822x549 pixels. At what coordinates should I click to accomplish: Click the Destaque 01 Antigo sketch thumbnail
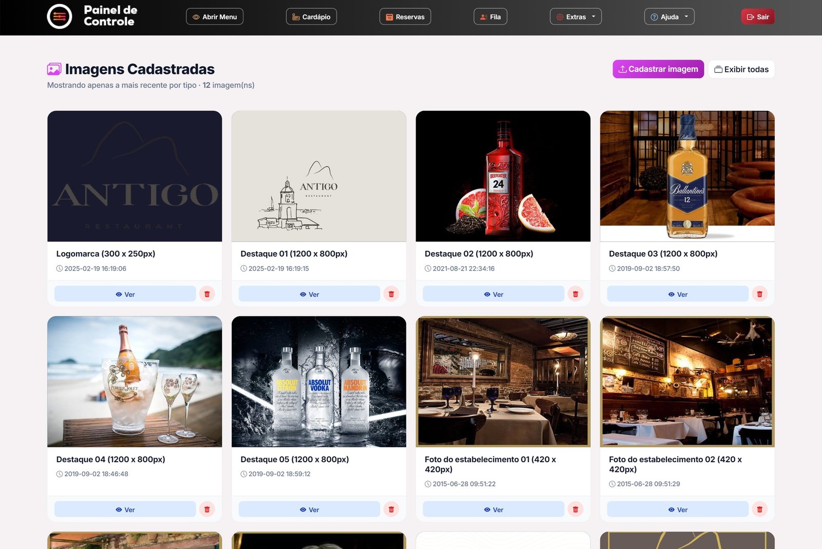click(x=319, y=176)
